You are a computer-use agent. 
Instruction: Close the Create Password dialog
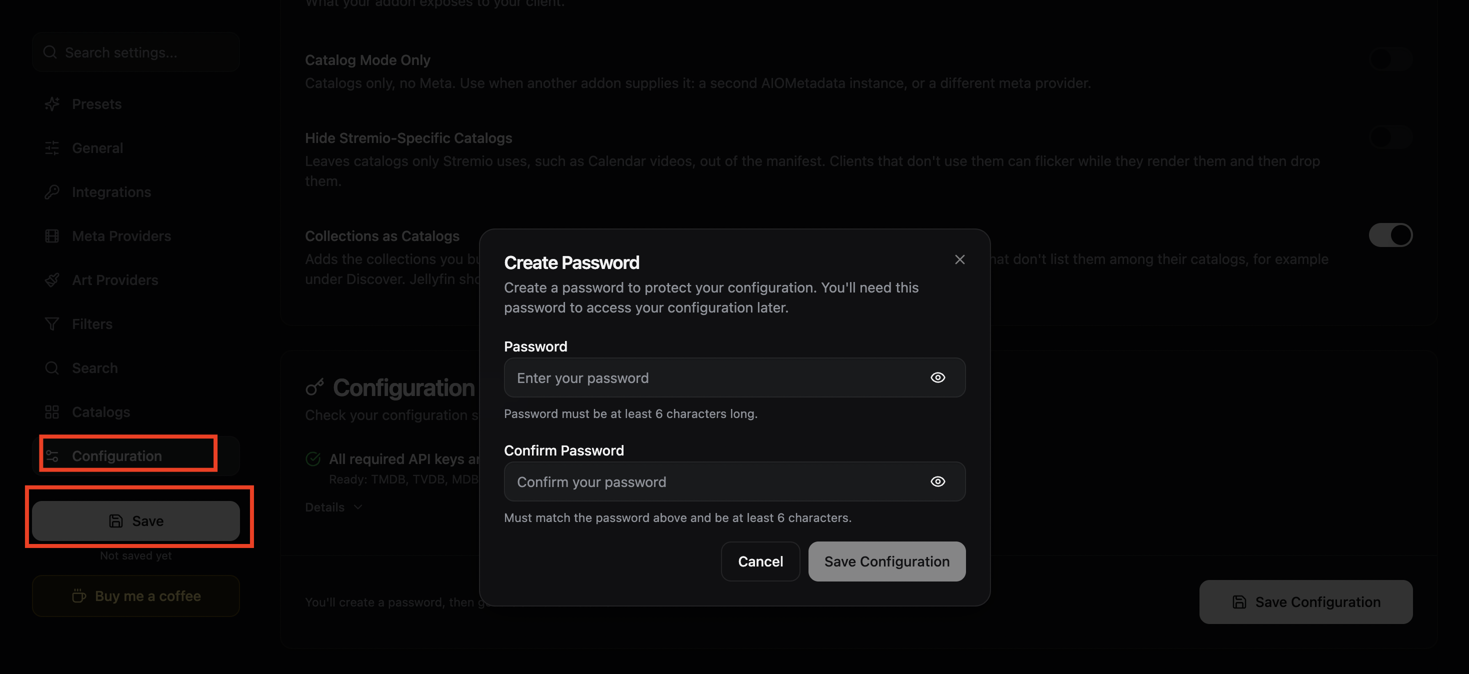coord(960,259)
